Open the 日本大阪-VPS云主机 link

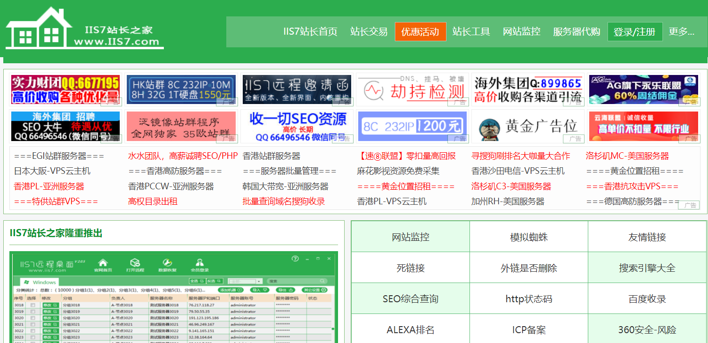pos(52,171)
